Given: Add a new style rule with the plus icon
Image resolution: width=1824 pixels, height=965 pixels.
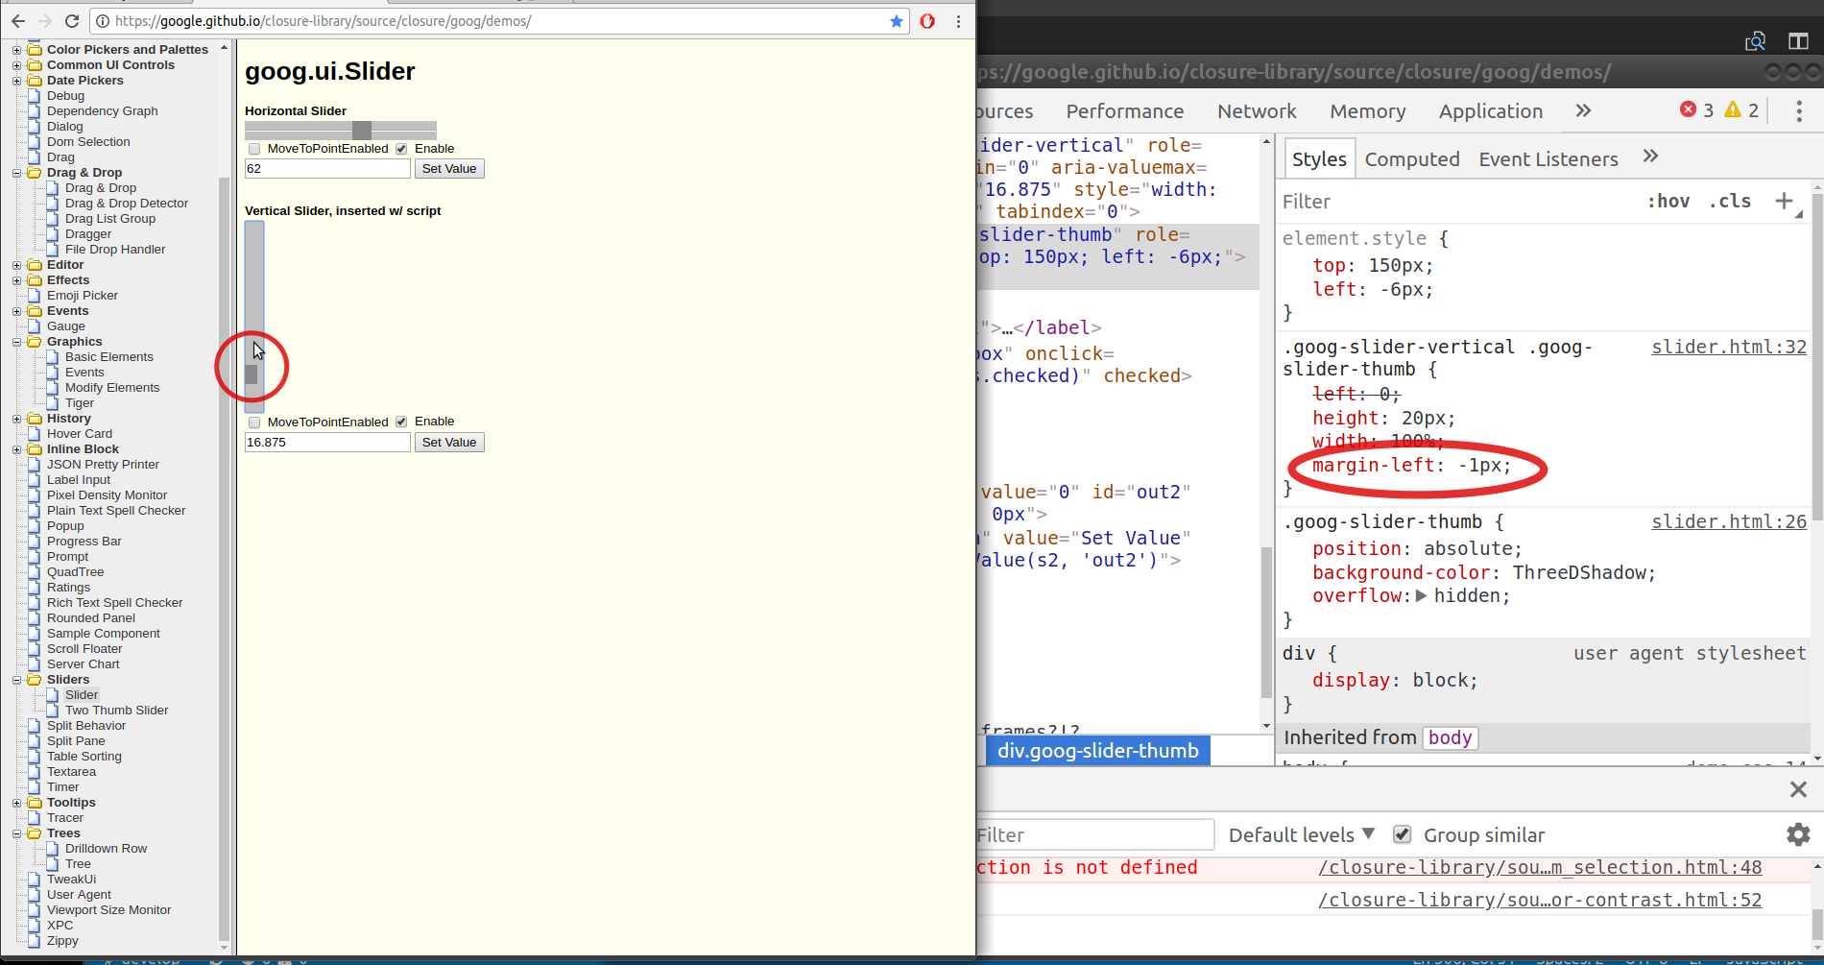Looking at the screenshot, I should [1784, 201].
